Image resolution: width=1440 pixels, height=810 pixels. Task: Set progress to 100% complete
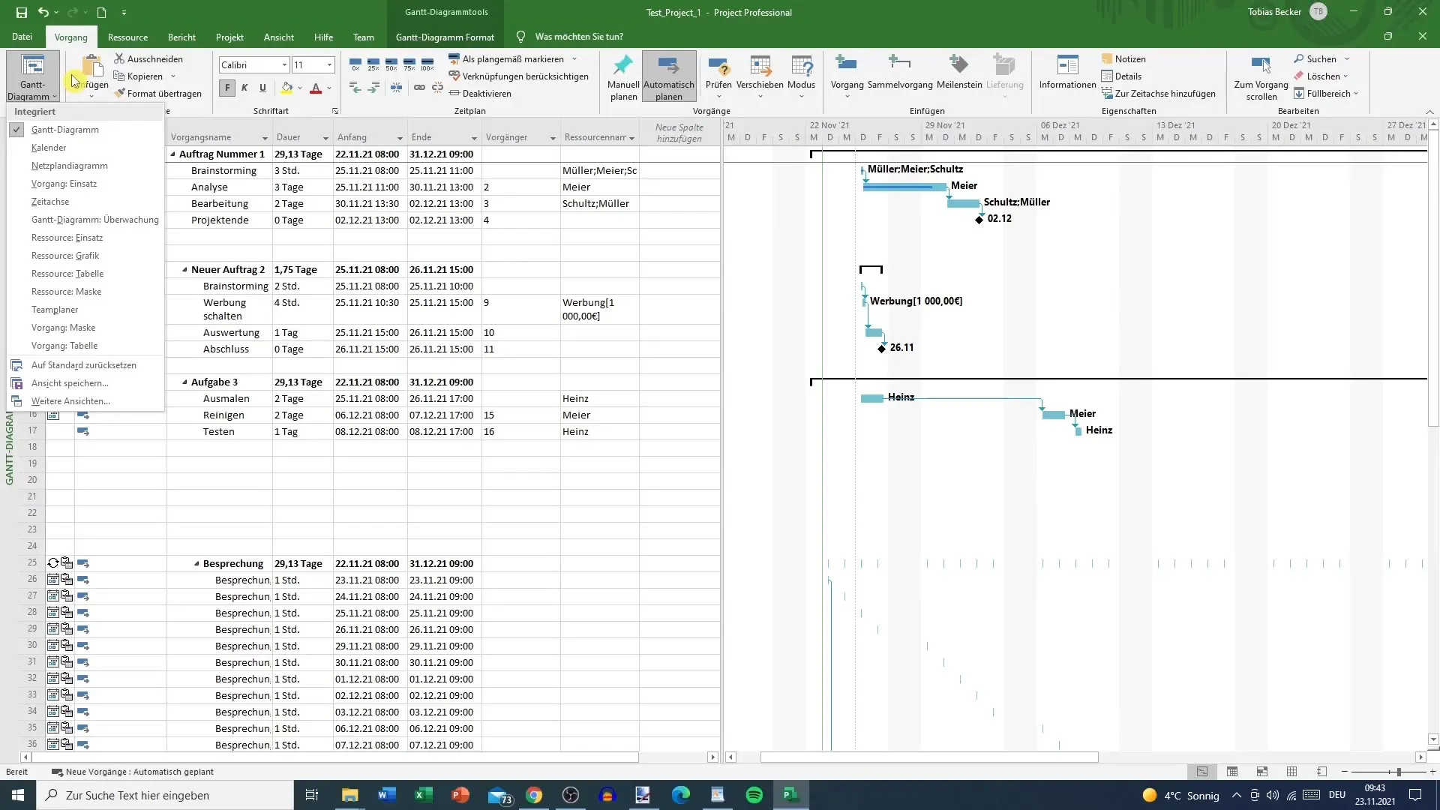427,64
